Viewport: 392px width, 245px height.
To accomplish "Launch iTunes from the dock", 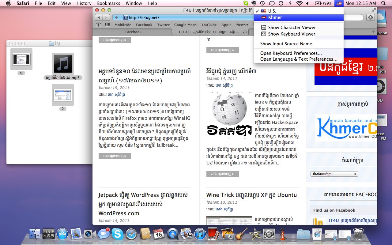I will click(200, 234).
